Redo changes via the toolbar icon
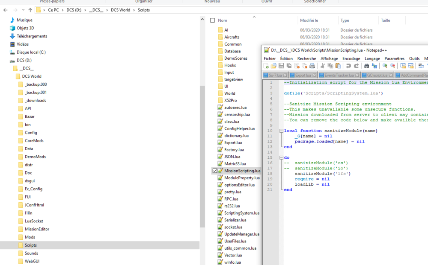The height and width of the screenshot is (265, 428). (x=356, y=66)
